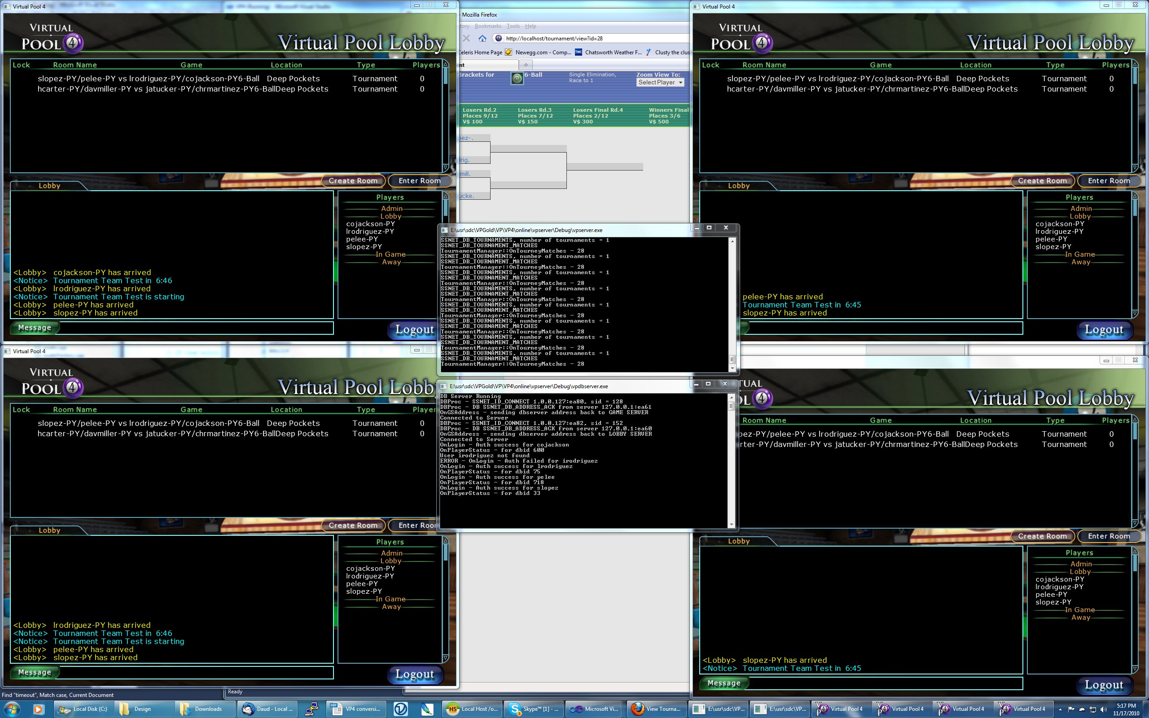Switch to Firefox View Tourna... taskbar button
Viewport: 1149px width, 718px height.
pos(657,709)
